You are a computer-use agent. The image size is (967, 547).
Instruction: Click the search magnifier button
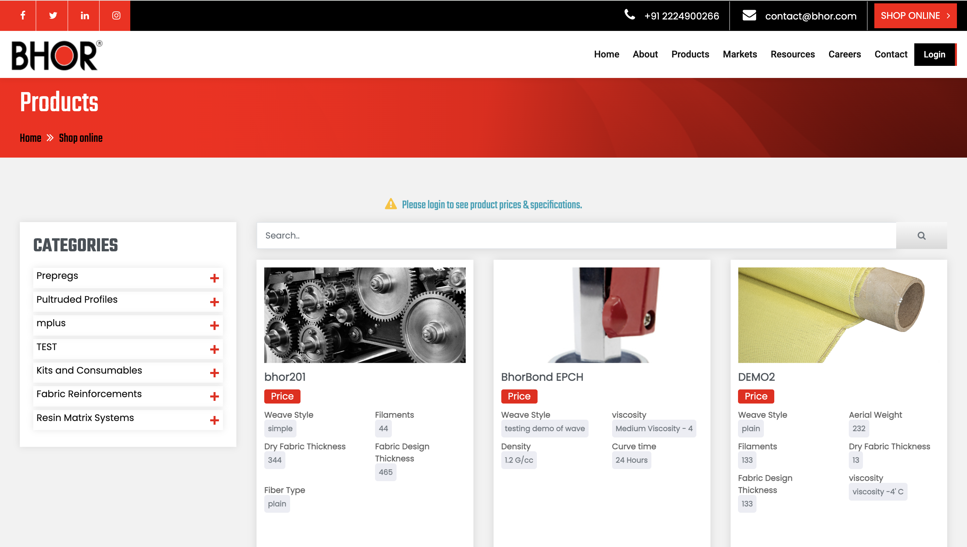[x=921, y=236]
